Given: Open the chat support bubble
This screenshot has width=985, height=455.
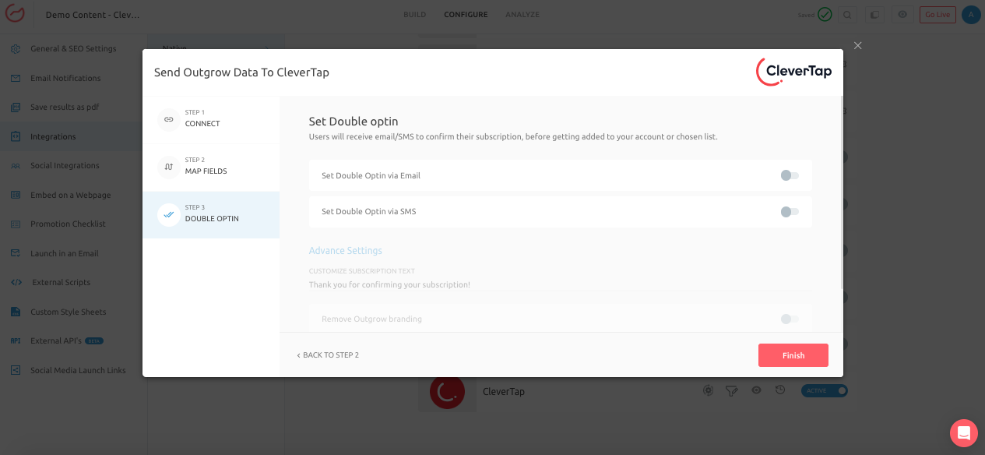Looking at the screenshot, I should [x=964, y=433].
